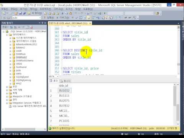Click row number 5 header in results grid
This screenshot has height=138, width=184.
(51, 111)
